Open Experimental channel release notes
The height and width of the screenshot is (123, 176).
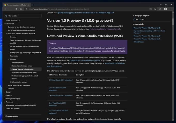24,72
